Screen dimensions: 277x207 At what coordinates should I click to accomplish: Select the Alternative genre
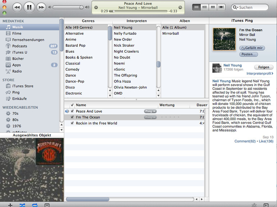click(86, 33)
